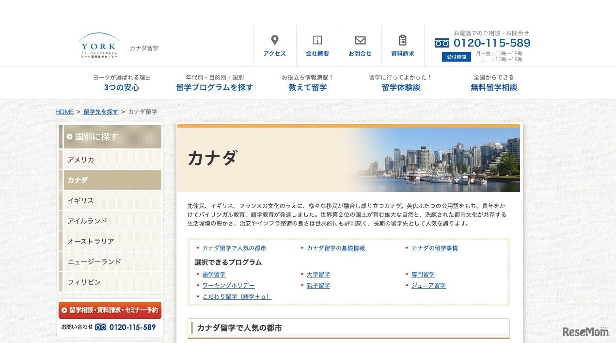Open the お問合せ envelope icon
616x343 pixels.
(x=360, y=40)
